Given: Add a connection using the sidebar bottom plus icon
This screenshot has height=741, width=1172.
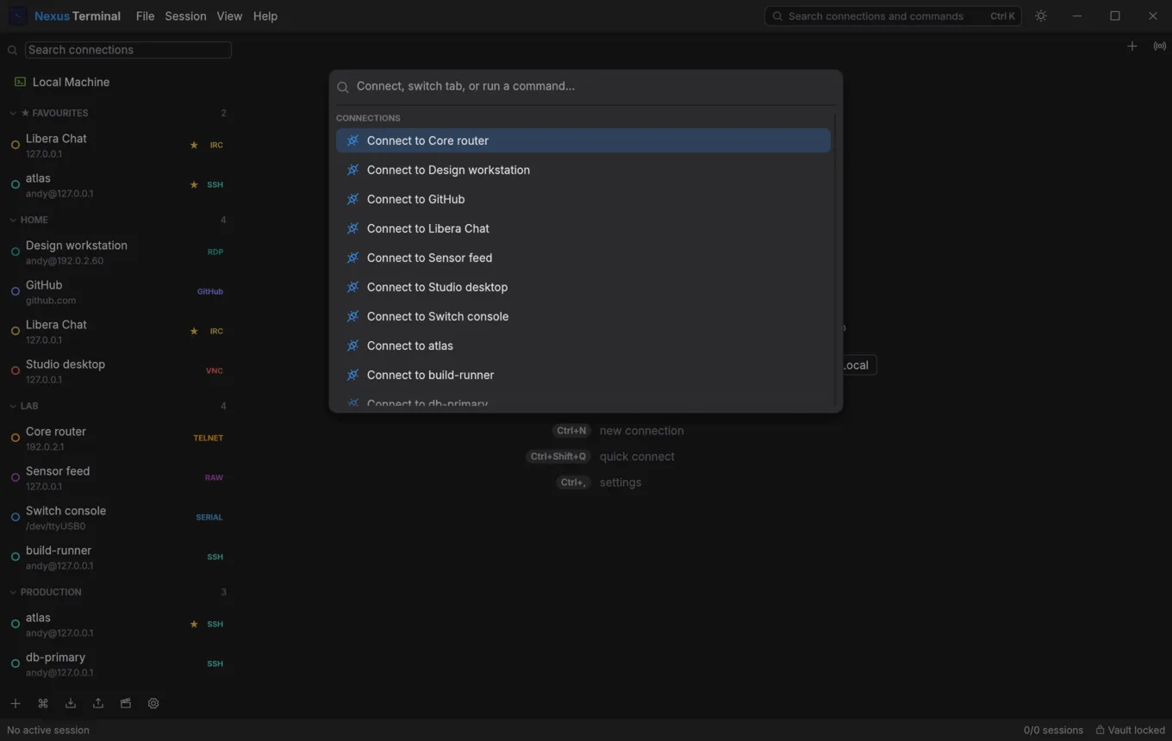Looking at the screenshot, I should tap(16, 703).
